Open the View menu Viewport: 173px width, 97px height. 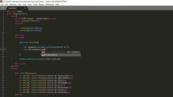(x=24, y=4)
